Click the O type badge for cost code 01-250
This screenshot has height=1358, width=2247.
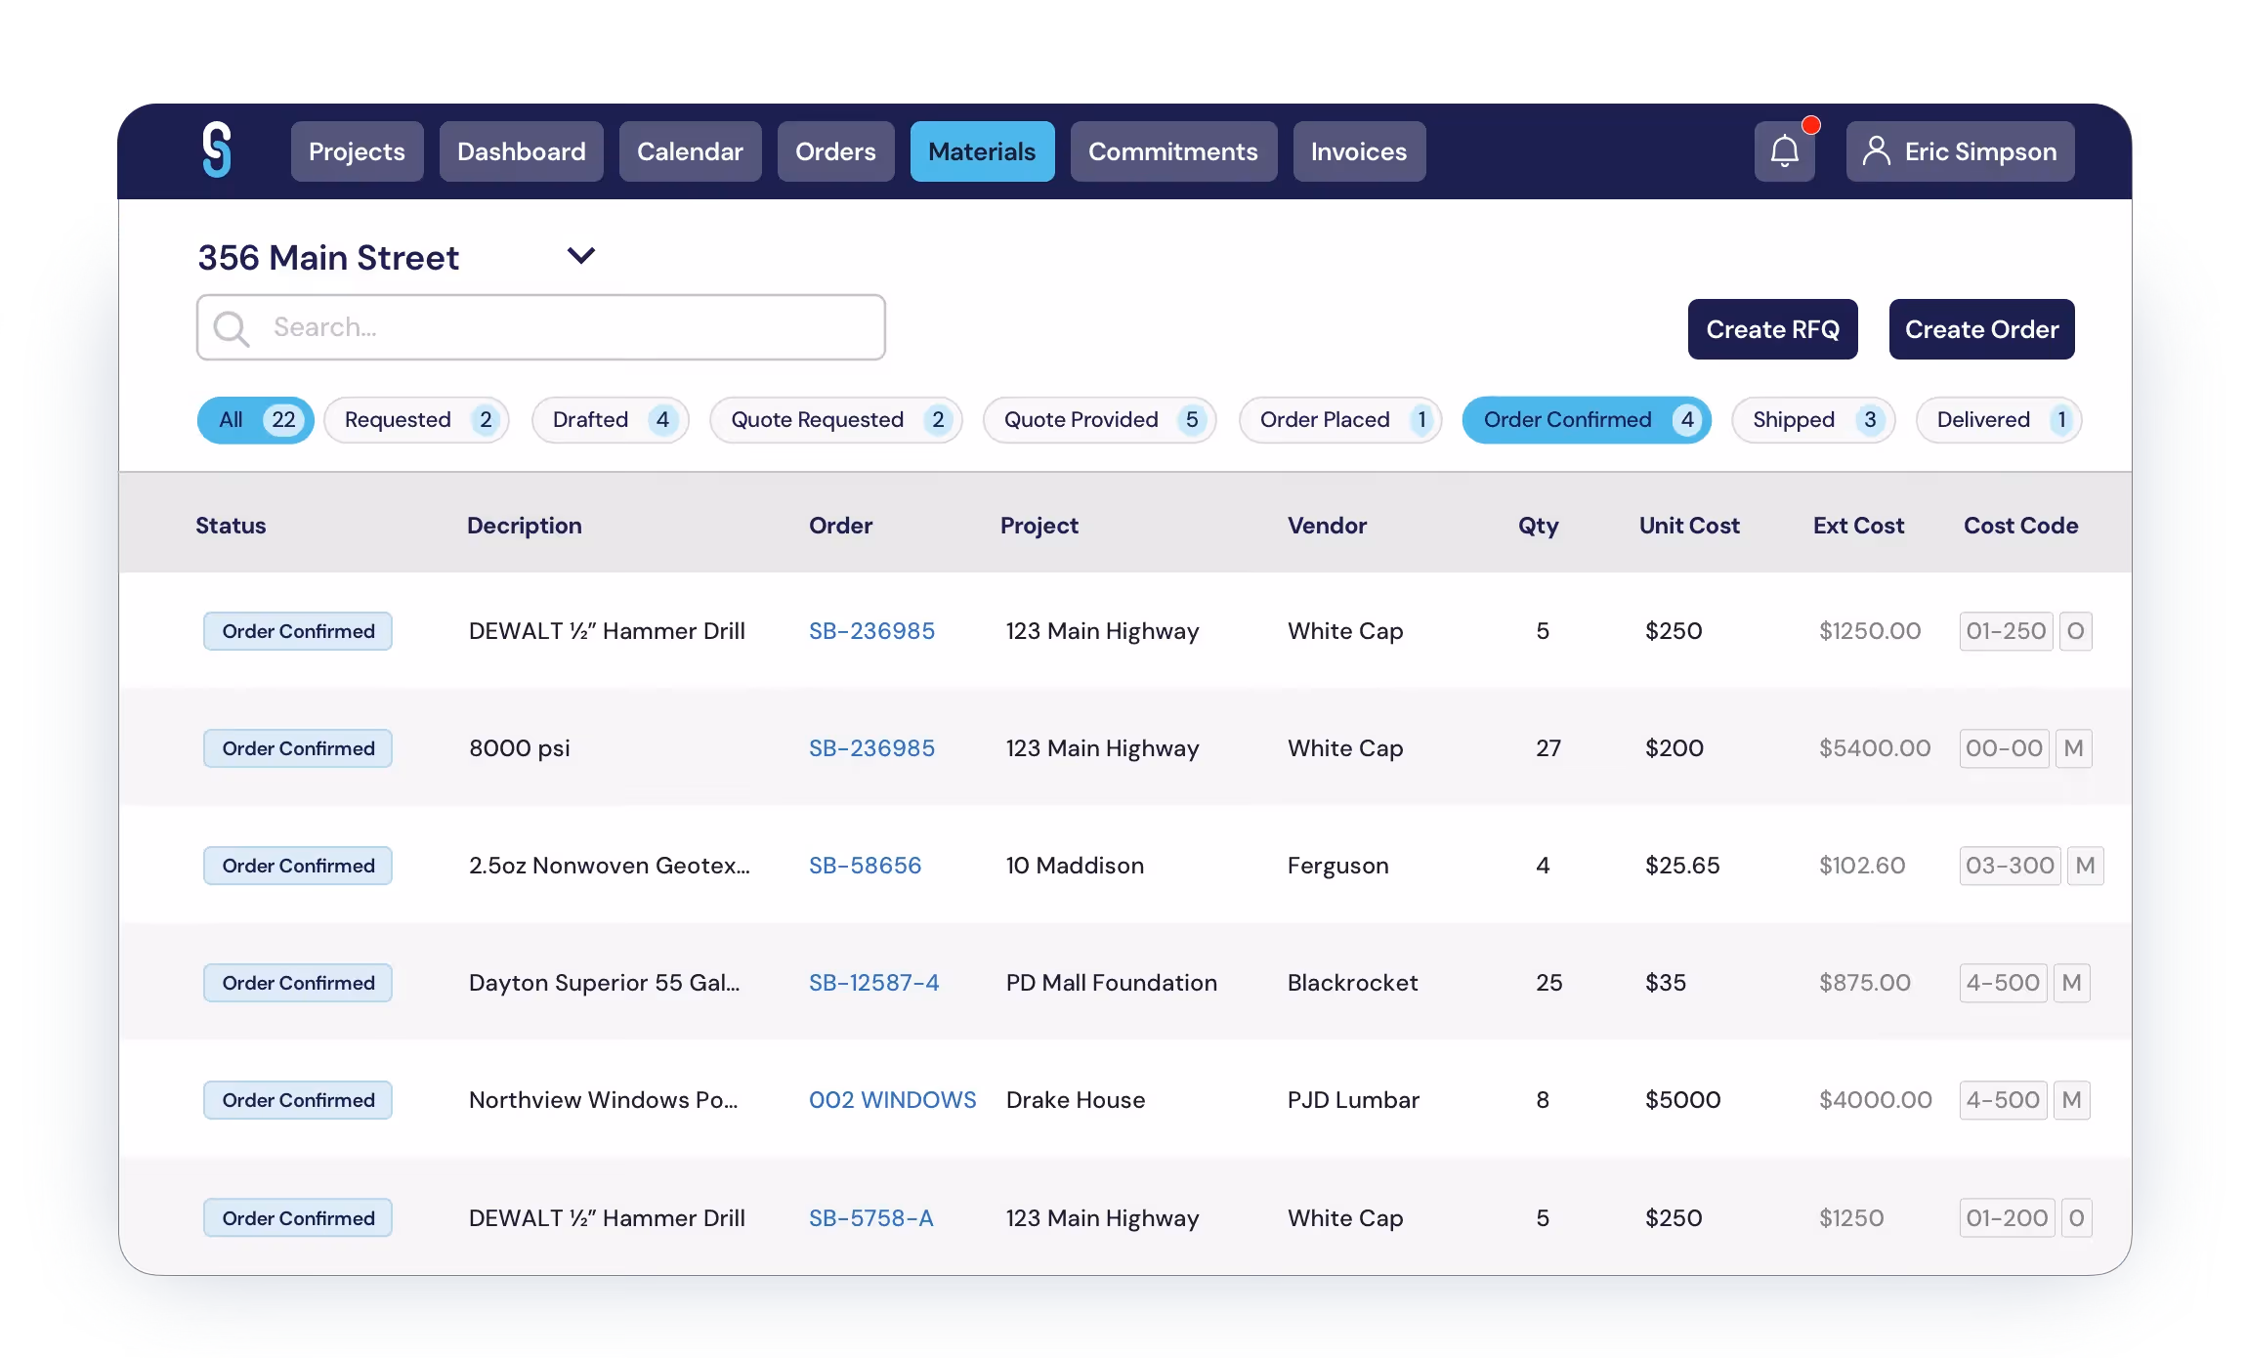click(x=2075, y=631)
